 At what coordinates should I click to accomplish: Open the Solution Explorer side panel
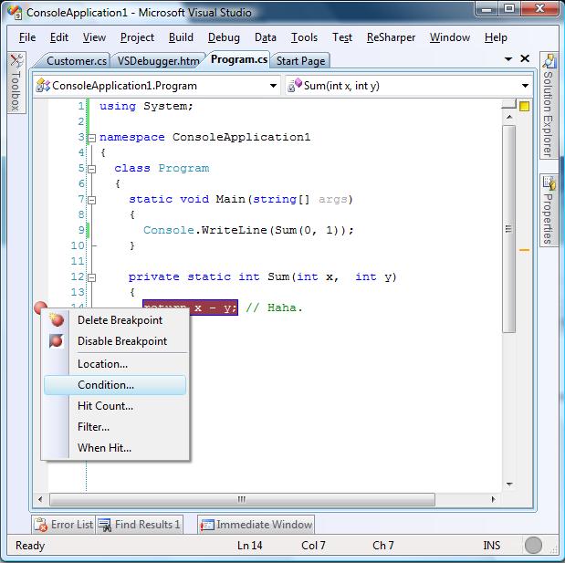tap(549, 105)
